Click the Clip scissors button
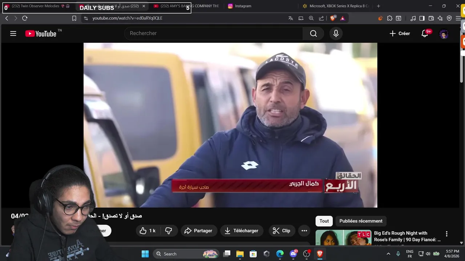This screenshot has height=261, width=465. pyautogui.click(x=282, y=231)
